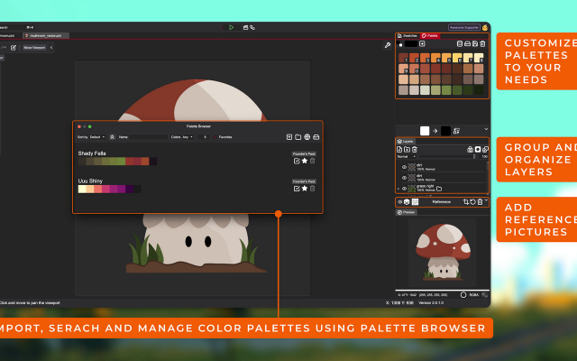Click the New Viewport button
The width and height of the screenshot is (577, 361).
(34, 48)
